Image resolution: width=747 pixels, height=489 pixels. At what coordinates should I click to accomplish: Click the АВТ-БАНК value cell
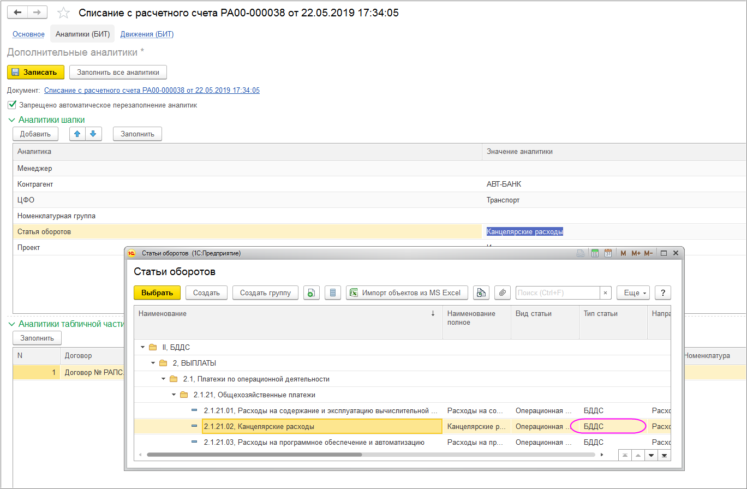(614, 184)
